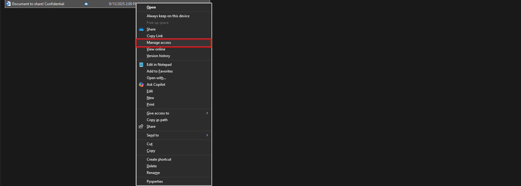Click the Notepad icon in context menu
Screen dimensions: 521x186
coord(141,65)
